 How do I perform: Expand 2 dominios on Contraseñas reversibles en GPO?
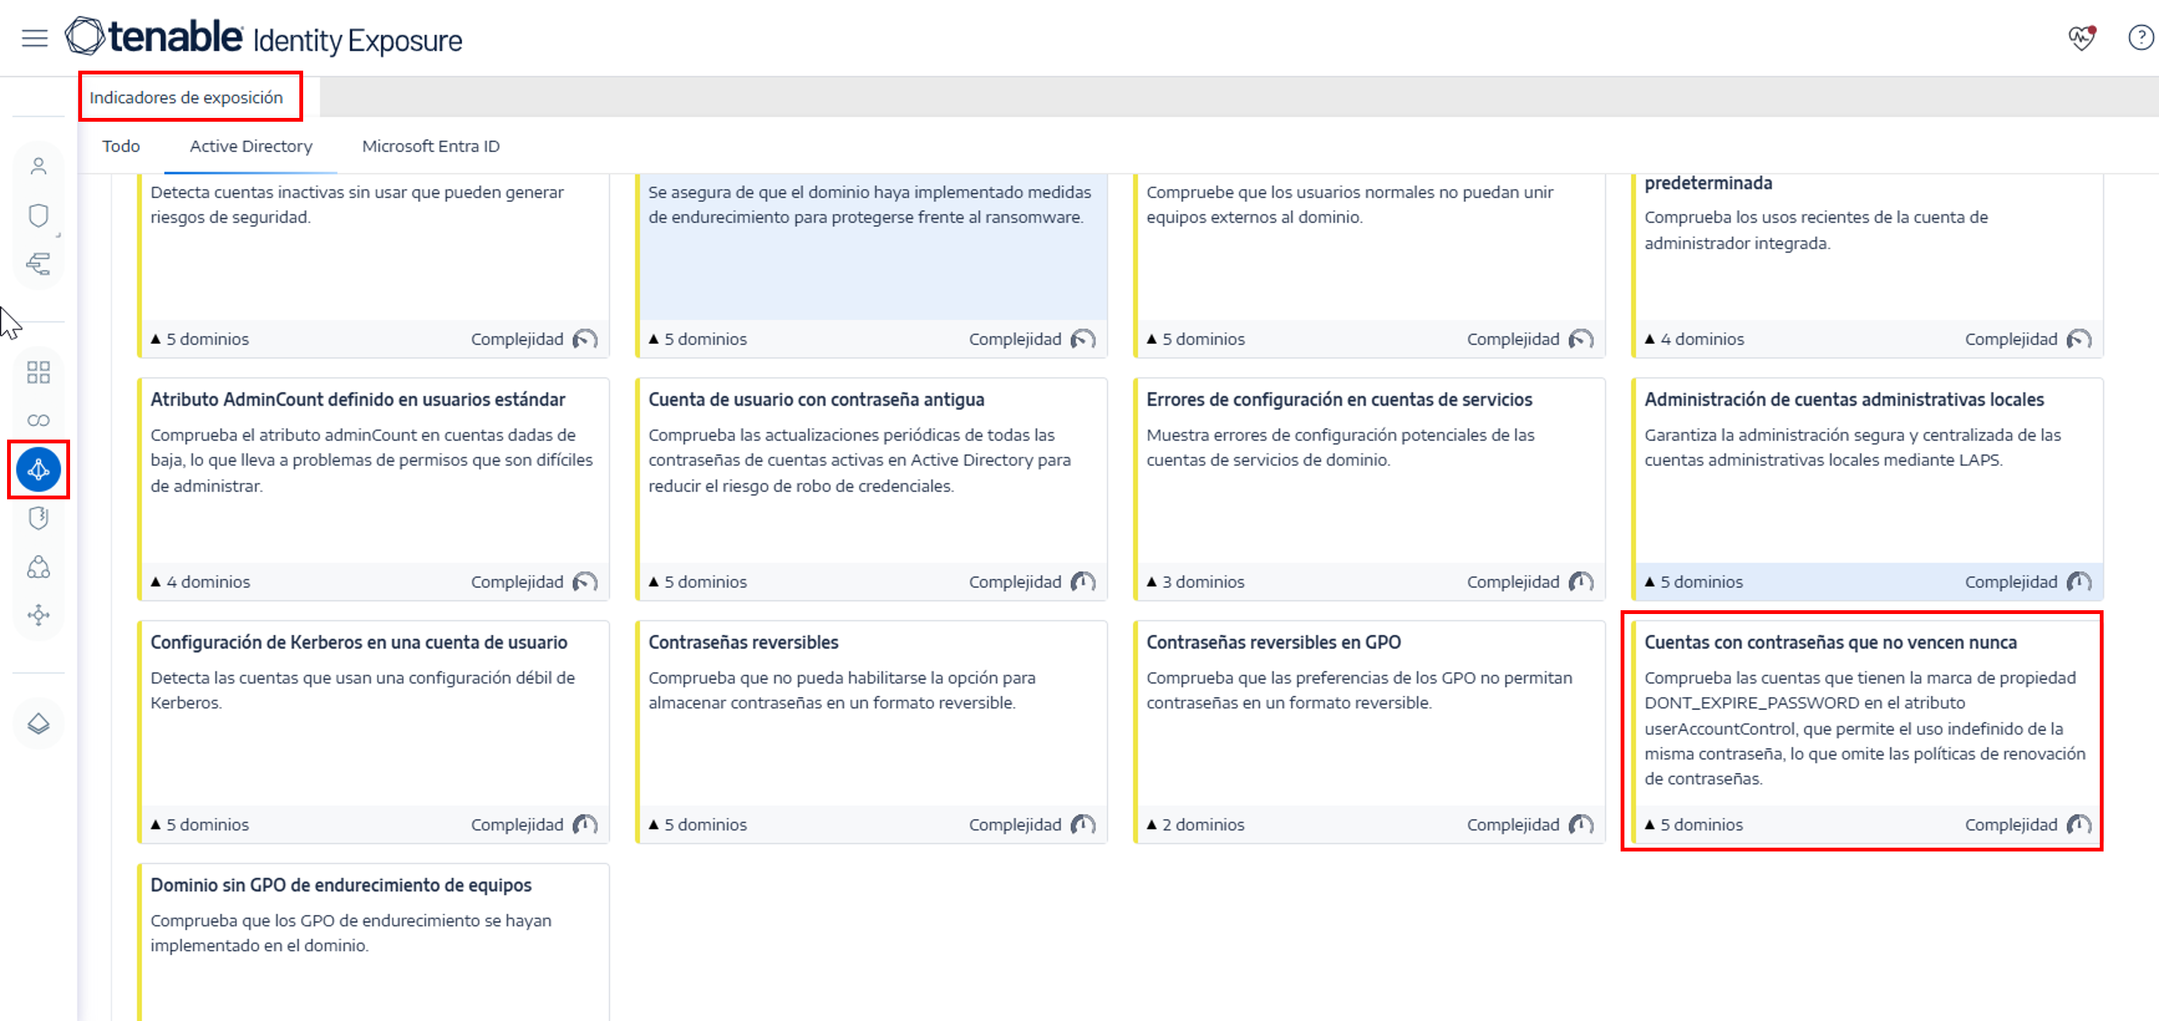[x=1195, y=824]
